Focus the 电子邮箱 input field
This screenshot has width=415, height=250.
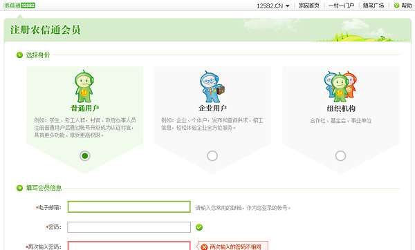129,206
